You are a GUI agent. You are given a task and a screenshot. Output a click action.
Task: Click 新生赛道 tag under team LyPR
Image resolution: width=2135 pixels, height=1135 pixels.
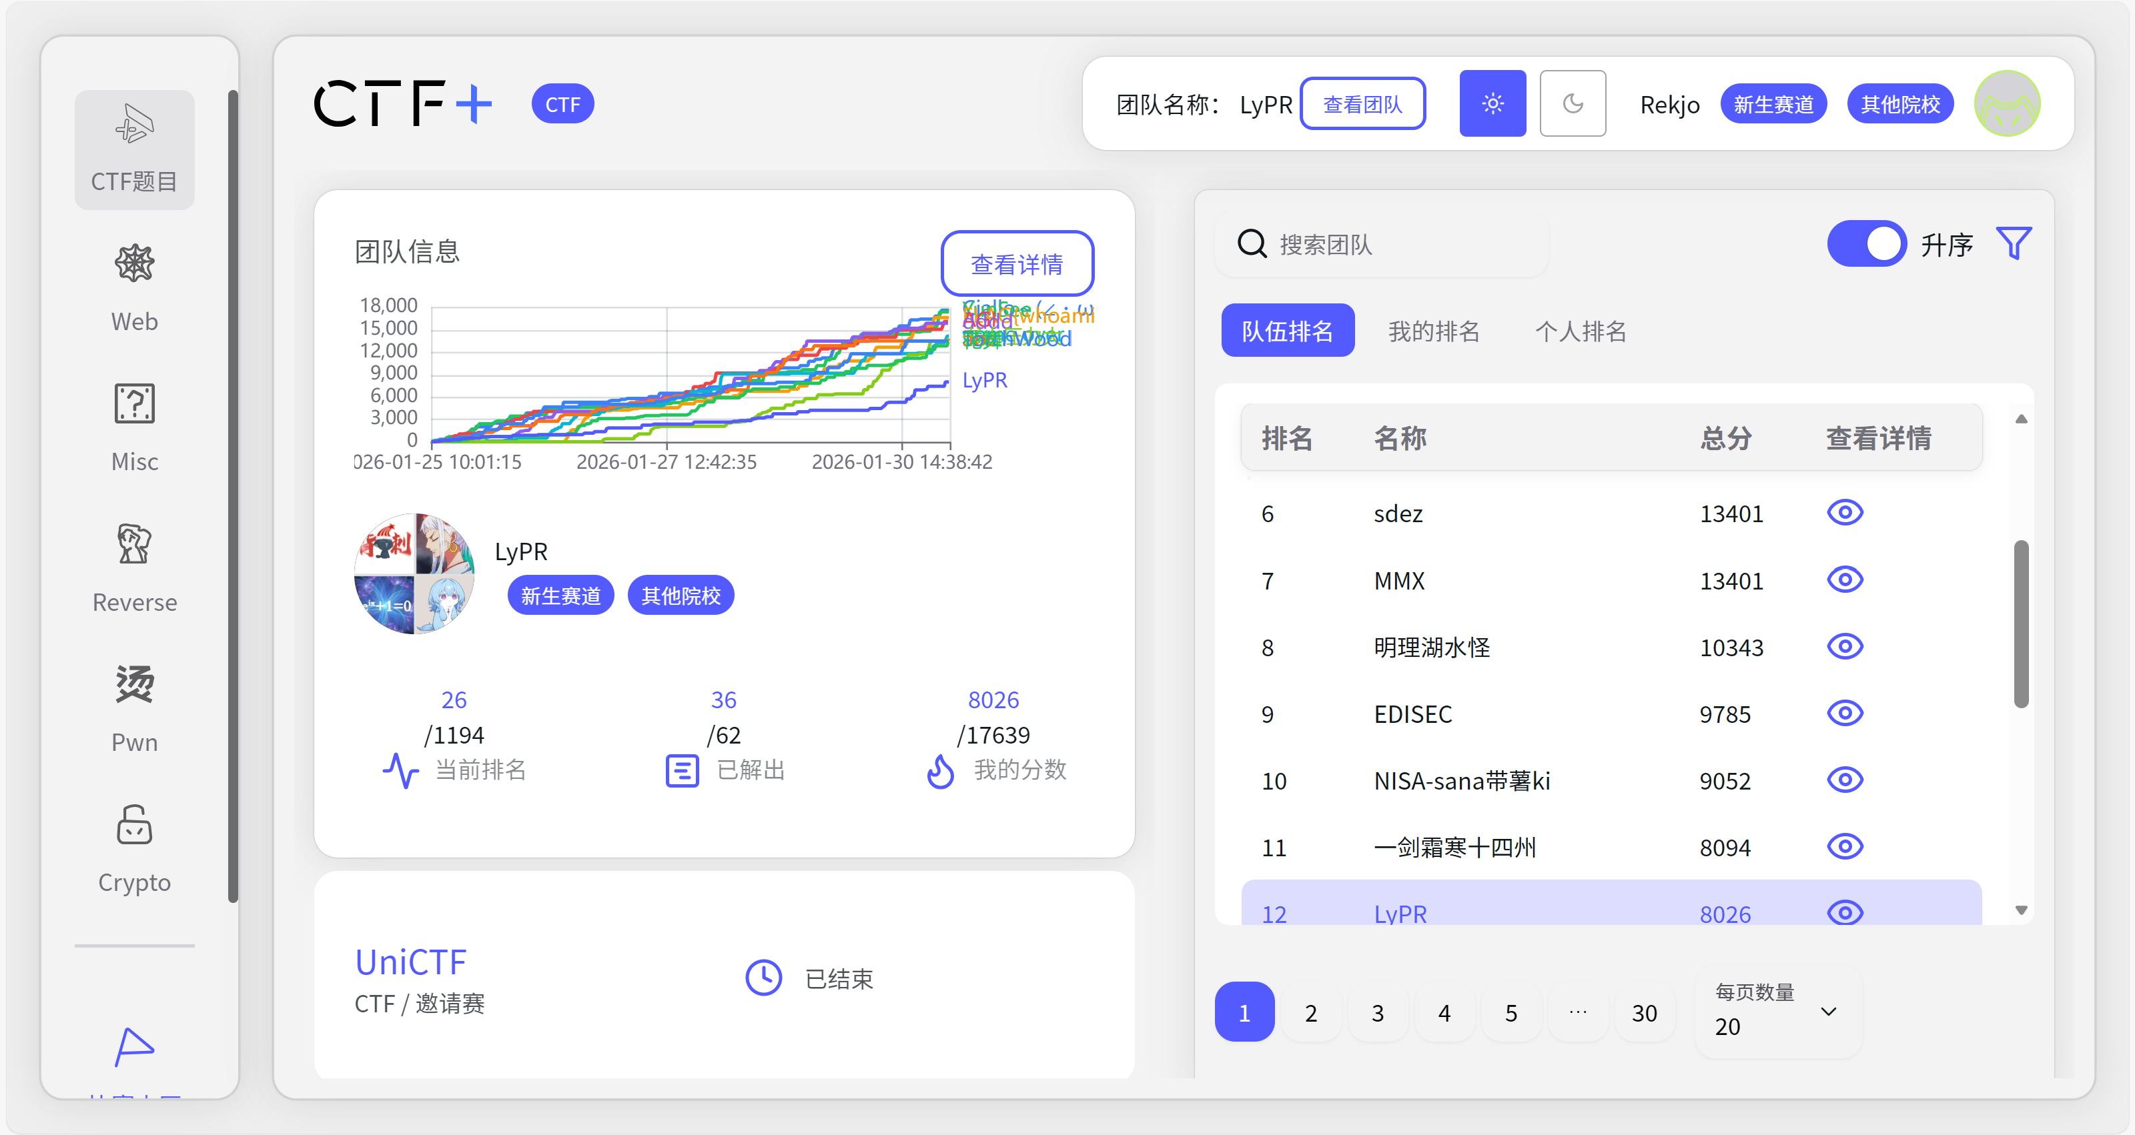[561, 595]
